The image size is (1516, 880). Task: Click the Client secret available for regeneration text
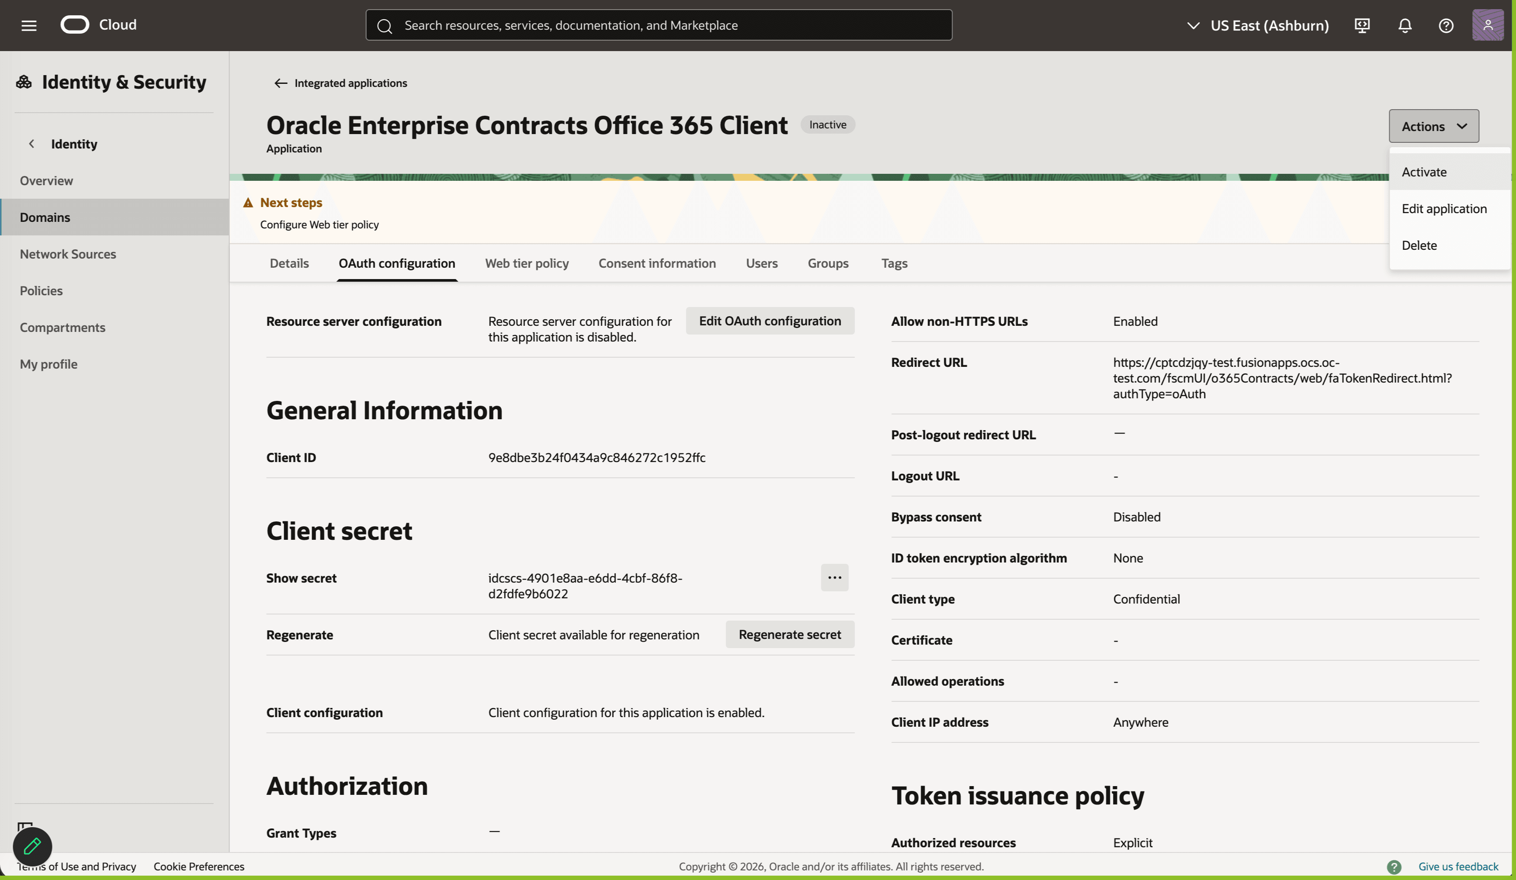click(594, 635)
